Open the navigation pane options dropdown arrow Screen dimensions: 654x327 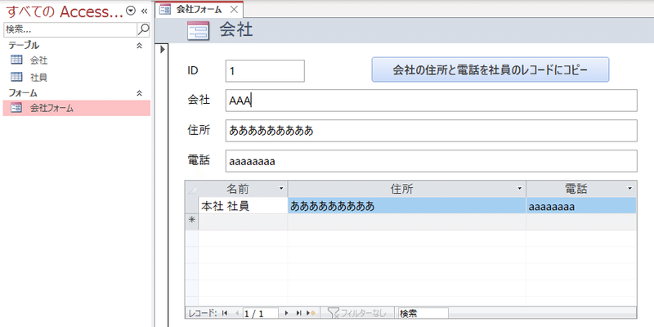pyautogui.click(x=131, y=11)
